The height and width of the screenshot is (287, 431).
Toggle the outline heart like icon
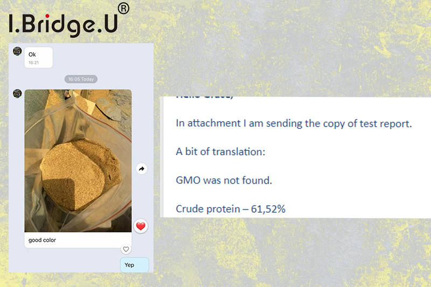tap(126, 249)
